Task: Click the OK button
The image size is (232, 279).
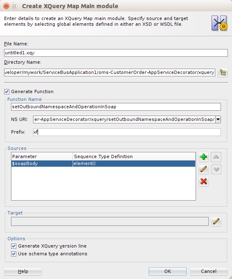Action: click(167, 271)
